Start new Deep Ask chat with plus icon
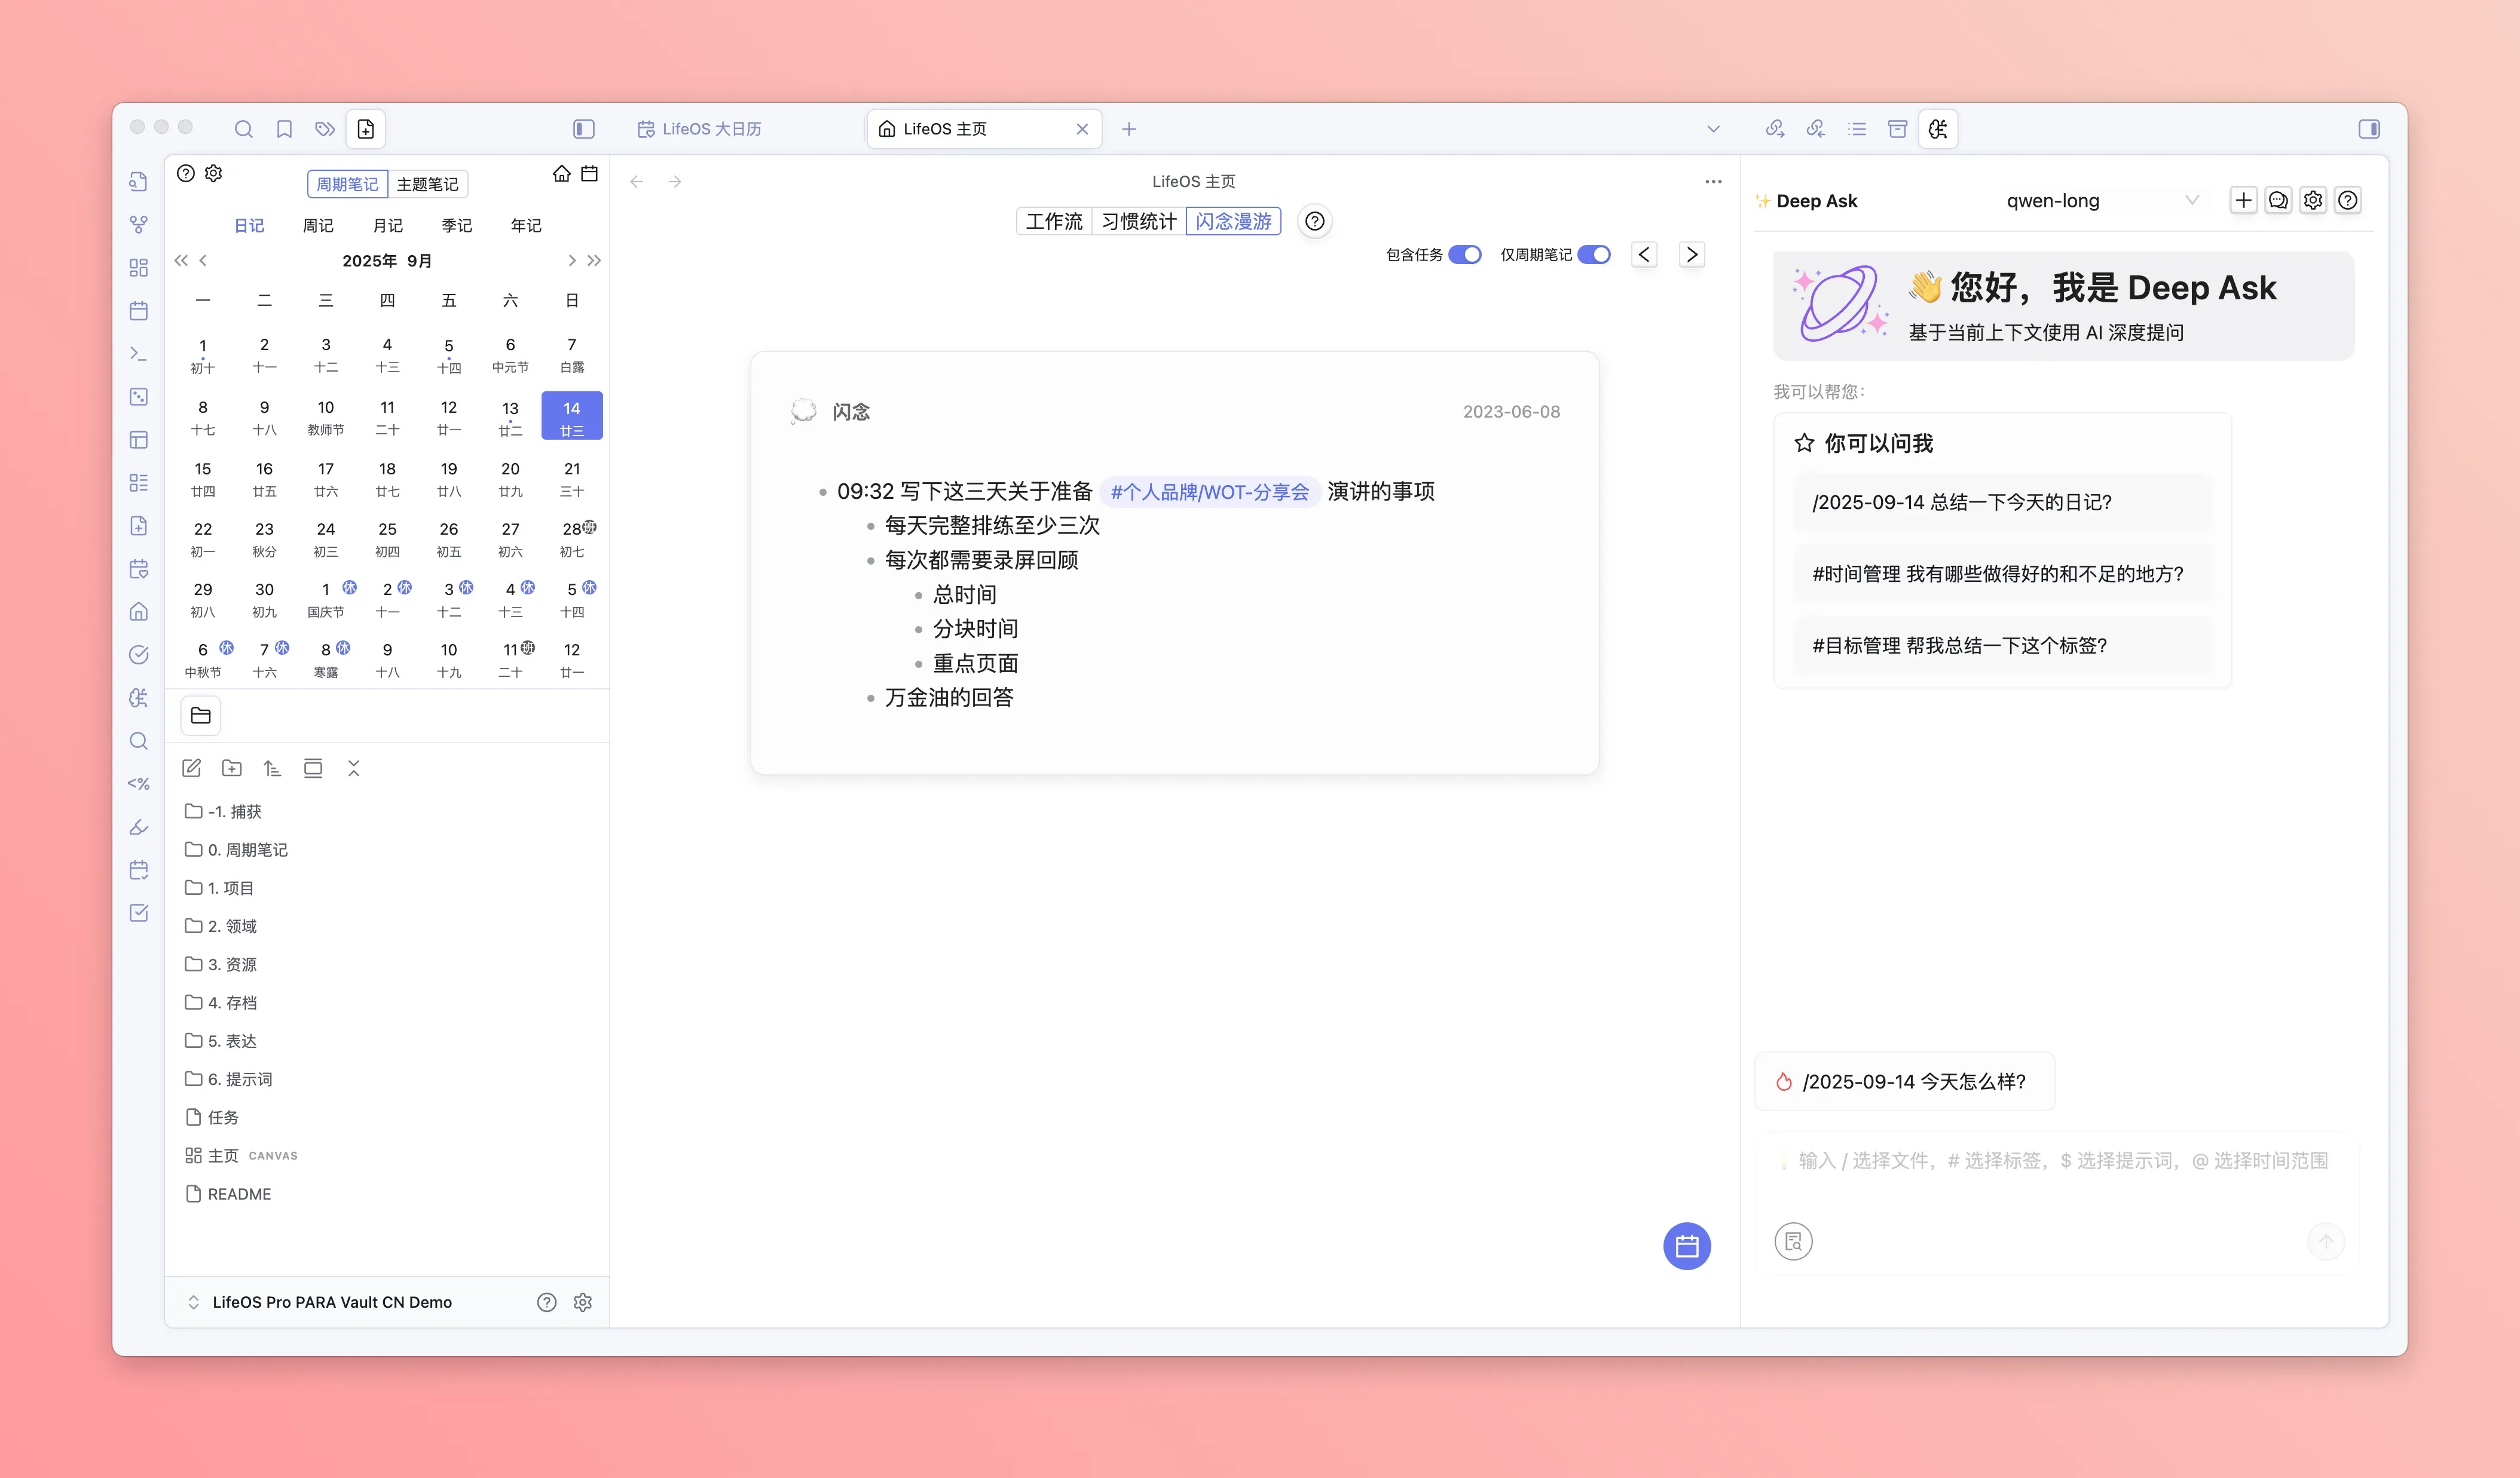Viewport: 2520px width, 1478px height. 2243,201
